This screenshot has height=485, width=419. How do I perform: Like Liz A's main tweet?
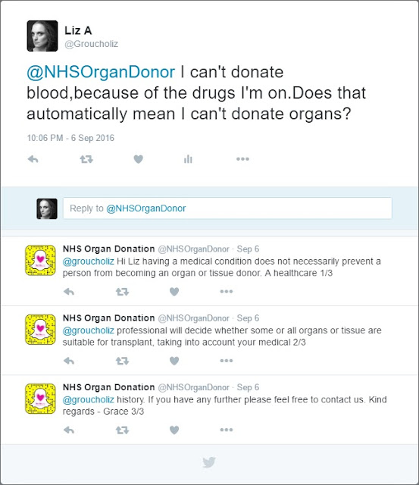point(138,159)
